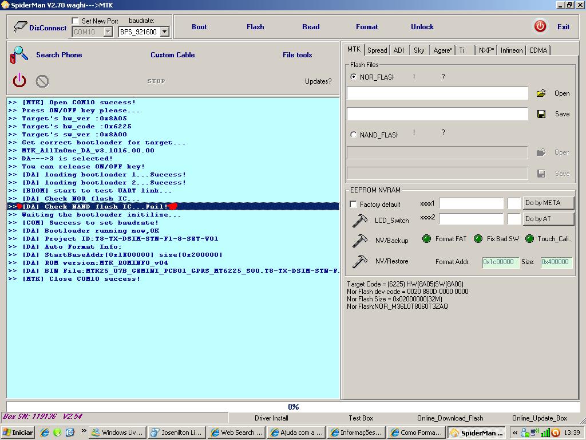
Task: Click the NV/Restore hammer icon
Action: click(359, 261)
